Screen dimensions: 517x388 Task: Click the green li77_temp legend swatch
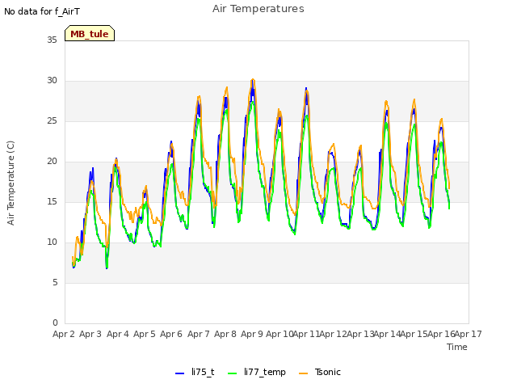(233, 373)
